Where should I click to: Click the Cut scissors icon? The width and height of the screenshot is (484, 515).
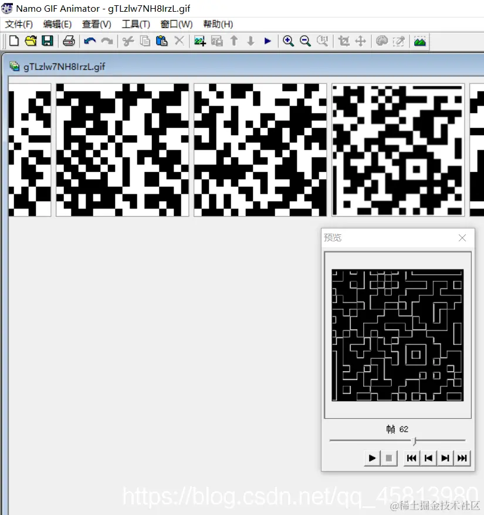click(128, 41)
